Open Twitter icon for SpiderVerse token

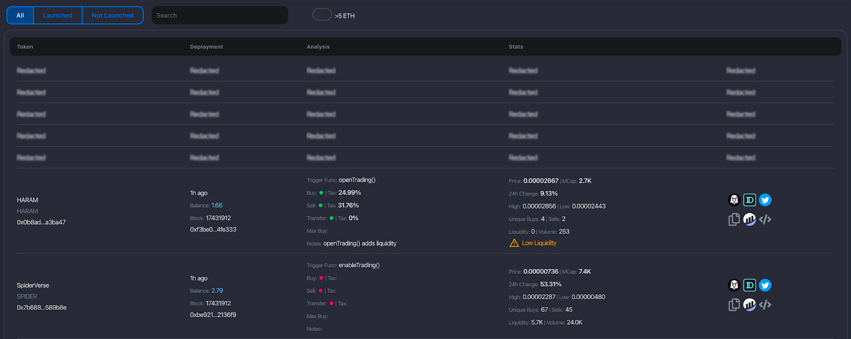point(765,285)
